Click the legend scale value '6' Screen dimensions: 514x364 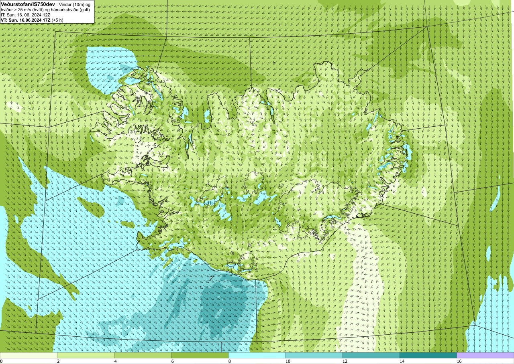click(x=173, y=361)
